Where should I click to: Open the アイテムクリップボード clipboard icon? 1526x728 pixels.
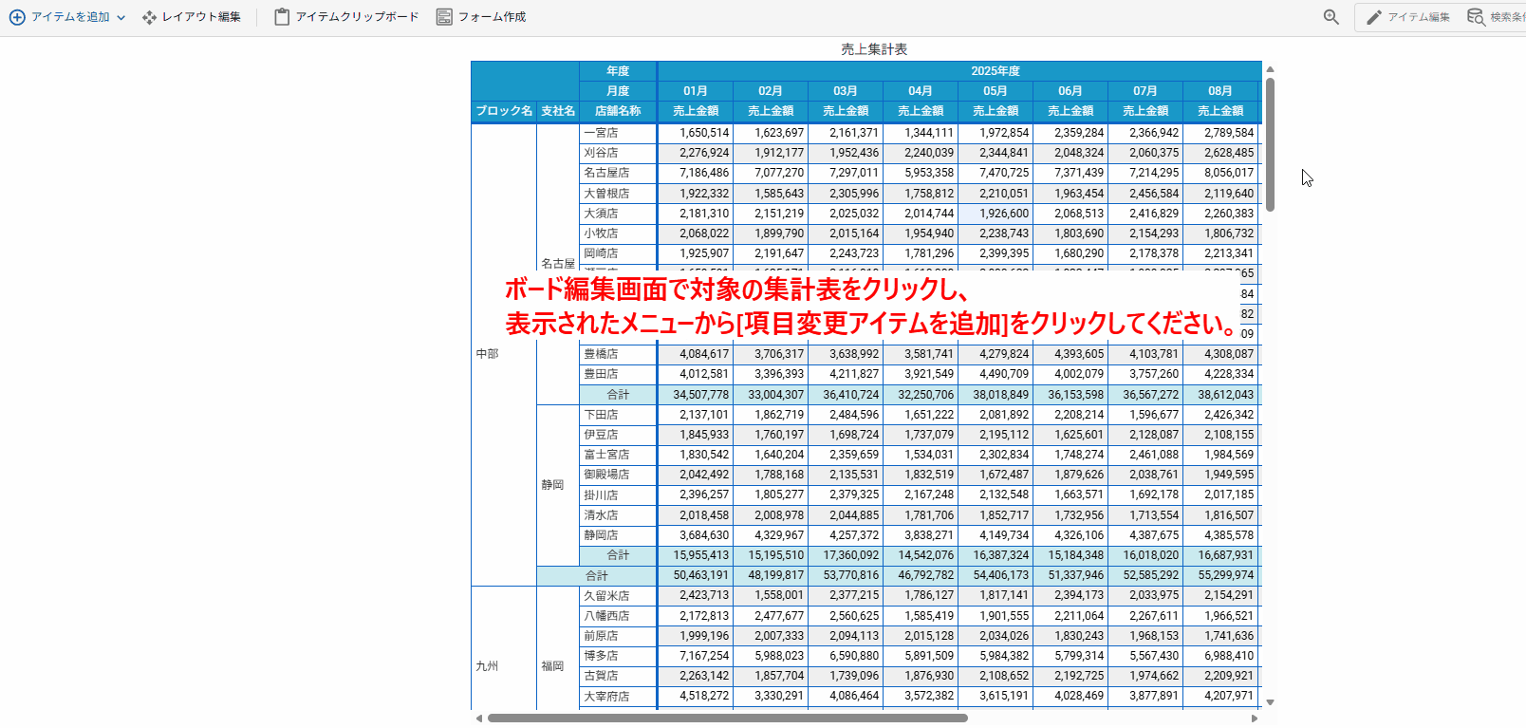pyautogui.click(x=282, y=17)
